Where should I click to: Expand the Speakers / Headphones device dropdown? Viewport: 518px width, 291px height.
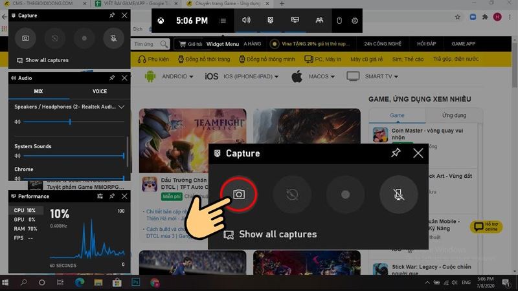click(x=121, y=107)
